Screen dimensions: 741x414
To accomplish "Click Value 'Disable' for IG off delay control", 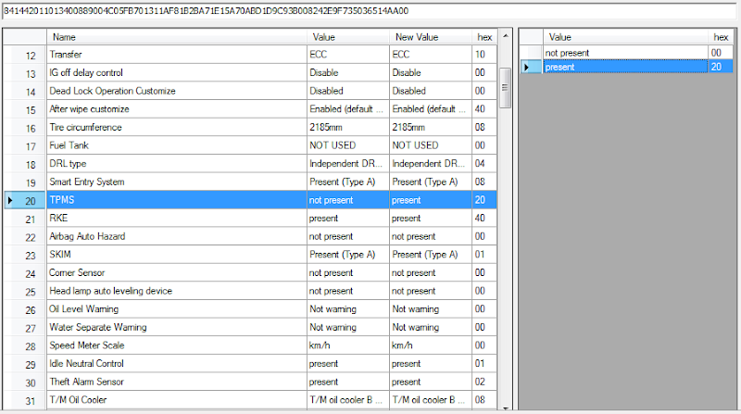I will point(348,73).
